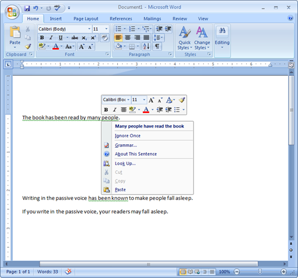Screen dimensions: 298x278
Task: Undo last action in Quick Access Toolbar
Action: [x=35, y=8]
